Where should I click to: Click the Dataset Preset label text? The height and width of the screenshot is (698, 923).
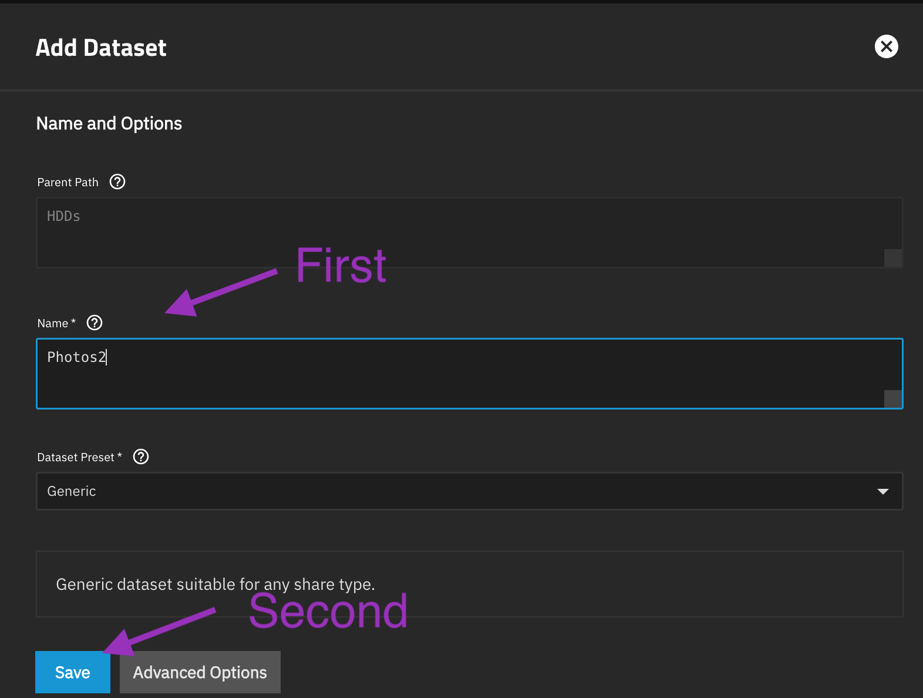(76, 457)
